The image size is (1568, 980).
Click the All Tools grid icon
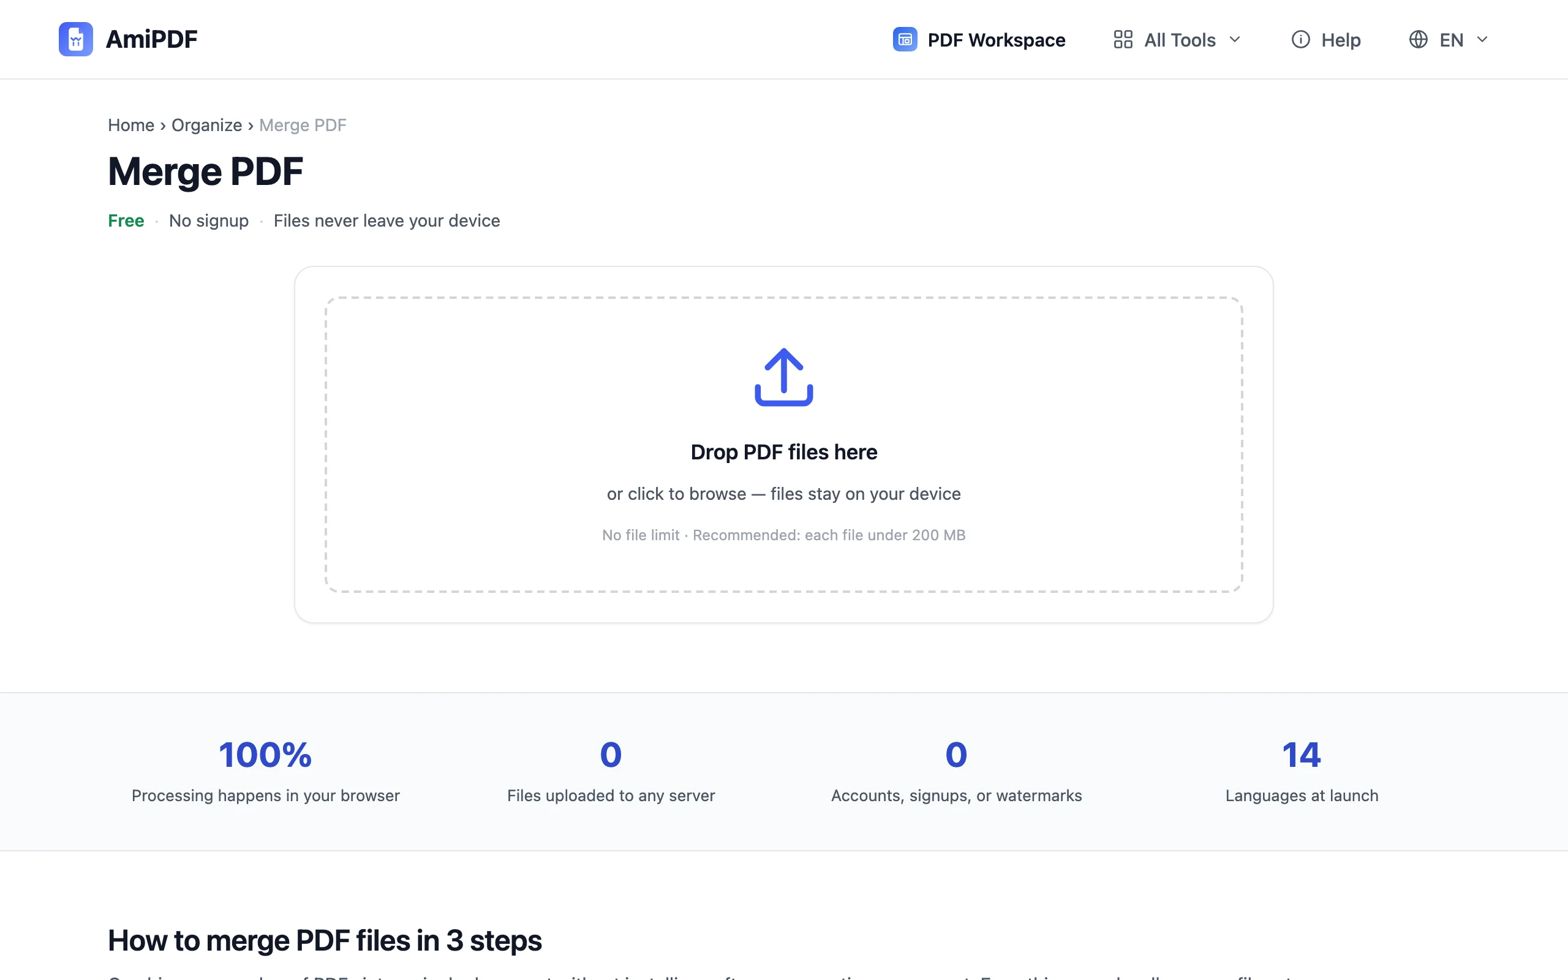click(1123, 40)
